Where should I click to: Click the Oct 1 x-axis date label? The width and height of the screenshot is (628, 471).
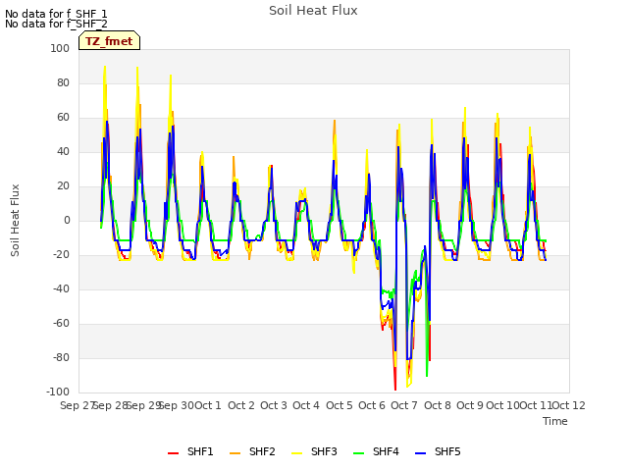(x=208, y=405)
